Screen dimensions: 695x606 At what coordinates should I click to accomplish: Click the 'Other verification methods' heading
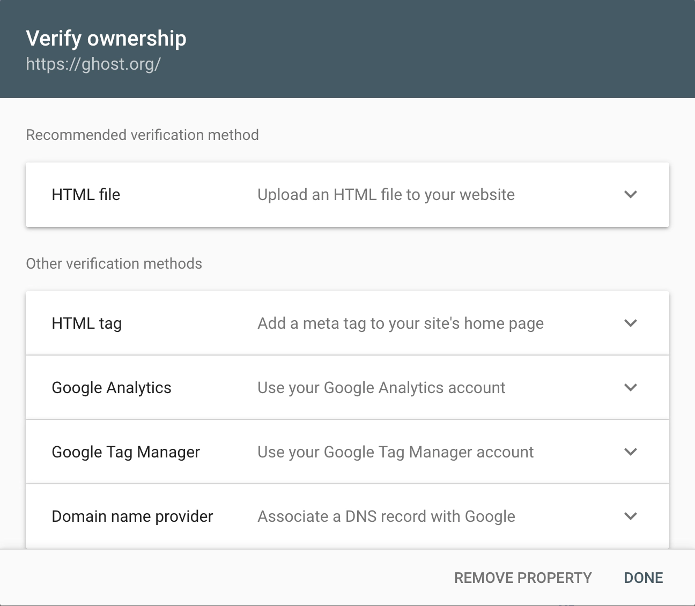(x=114, y=264)
